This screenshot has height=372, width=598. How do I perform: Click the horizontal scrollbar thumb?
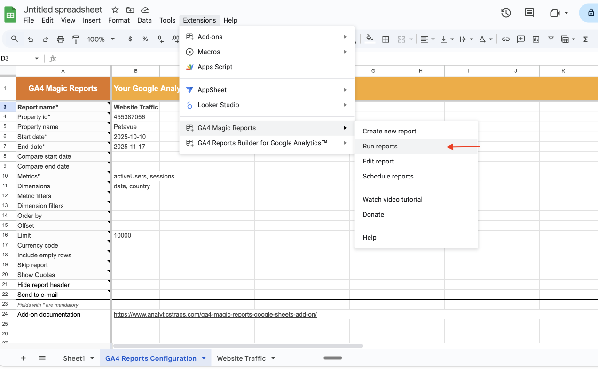pos(238,346)
